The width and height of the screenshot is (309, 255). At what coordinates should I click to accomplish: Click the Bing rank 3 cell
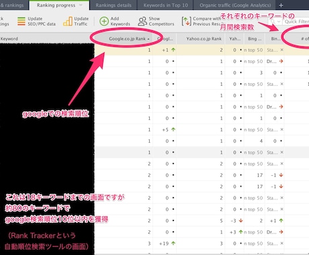pos(255,72)
